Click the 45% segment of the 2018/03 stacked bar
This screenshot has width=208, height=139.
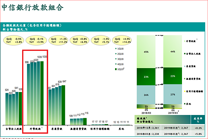146,52
